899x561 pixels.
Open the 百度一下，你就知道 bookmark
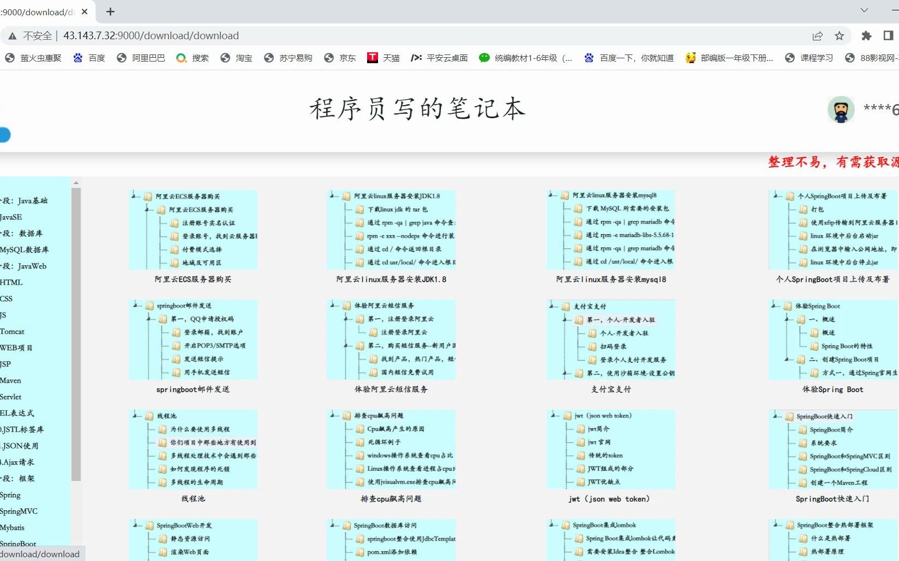pos(629,58)
